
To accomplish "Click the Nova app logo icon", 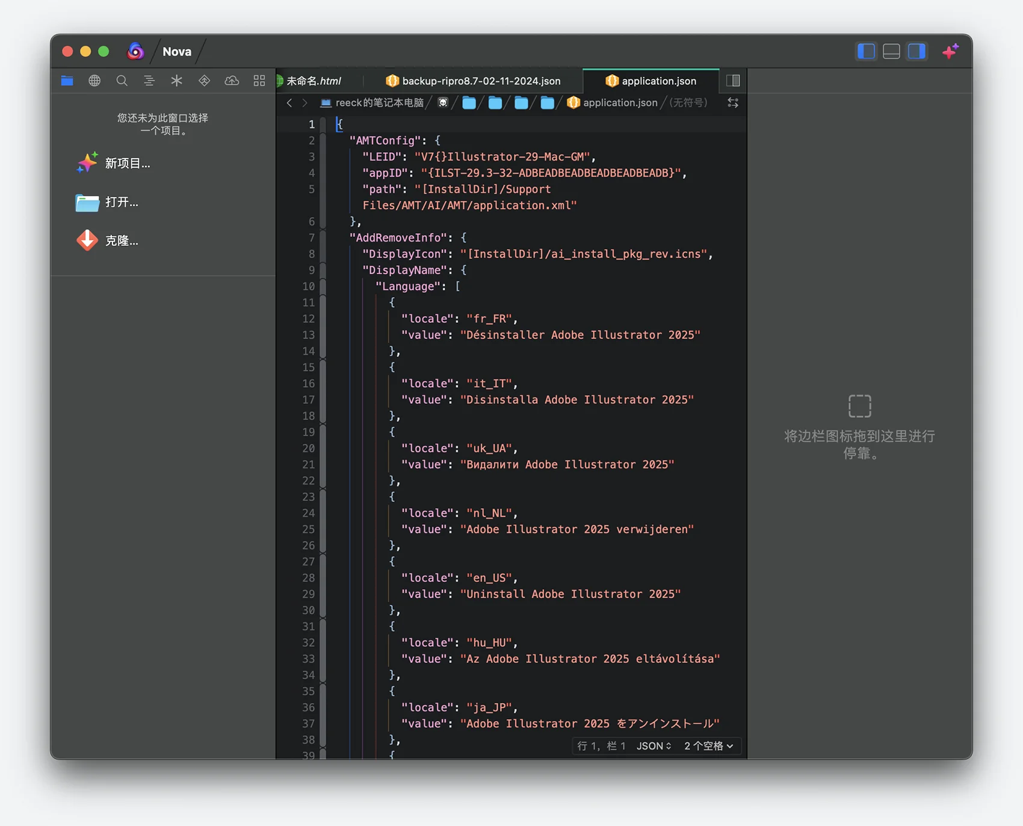I will [135, 51].
